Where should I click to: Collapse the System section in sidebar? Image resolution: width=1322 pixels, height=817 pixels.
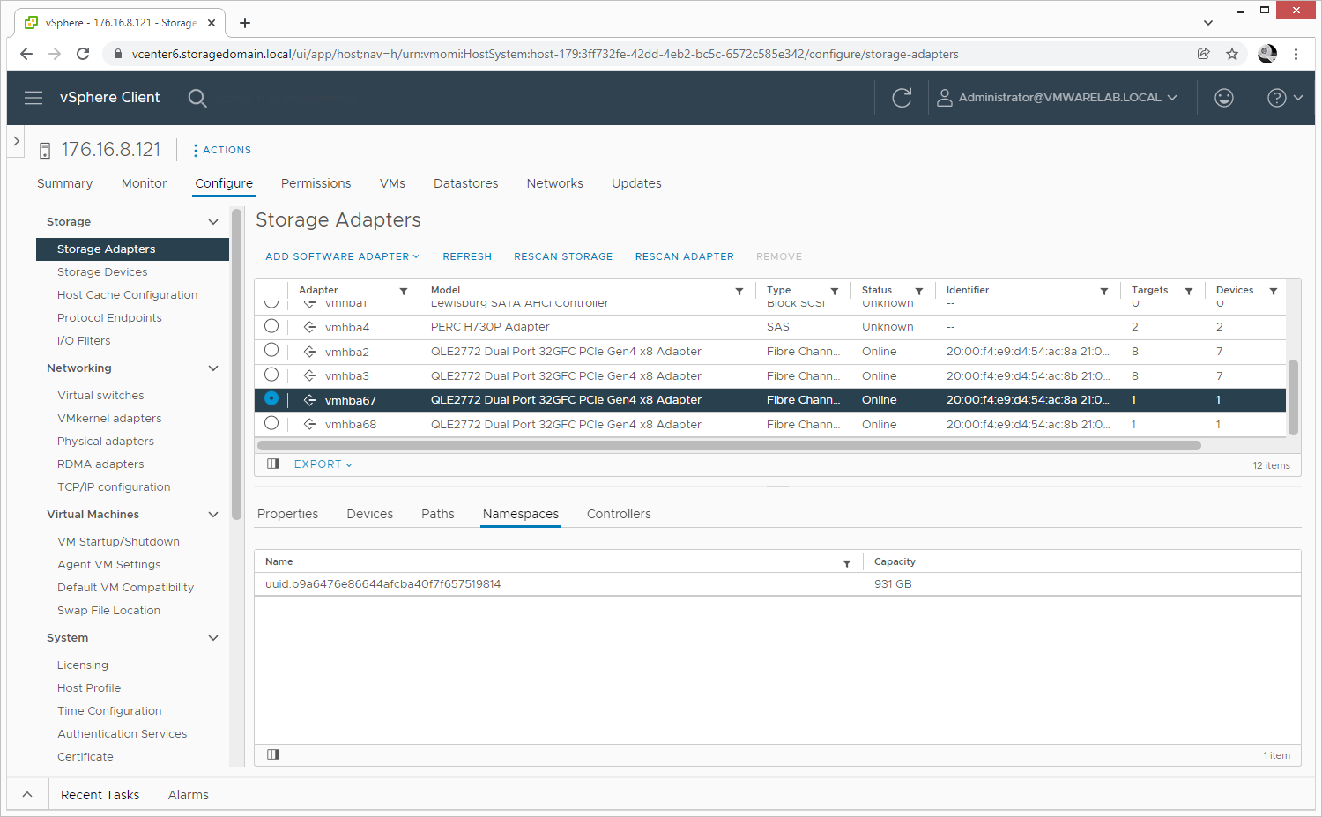pos(212,638)
